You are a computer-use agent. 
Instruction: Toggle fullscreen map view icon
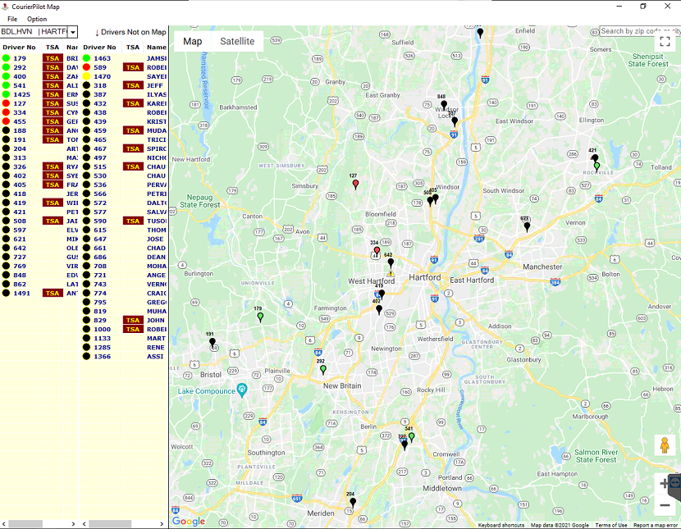[665, 41]
